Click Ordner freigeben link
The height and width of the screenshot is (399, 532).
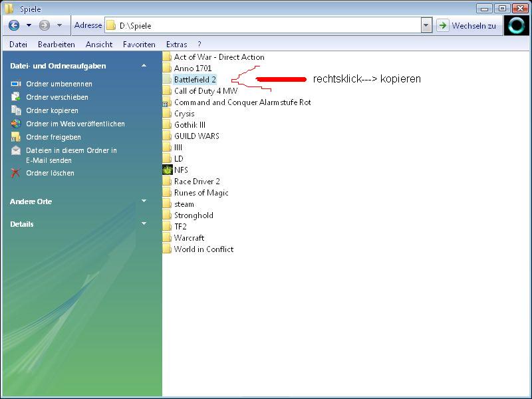coord(54,137)
